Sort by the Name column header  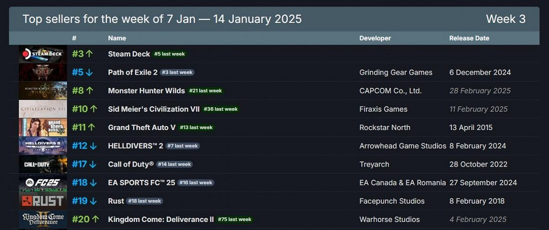[117, 38]
